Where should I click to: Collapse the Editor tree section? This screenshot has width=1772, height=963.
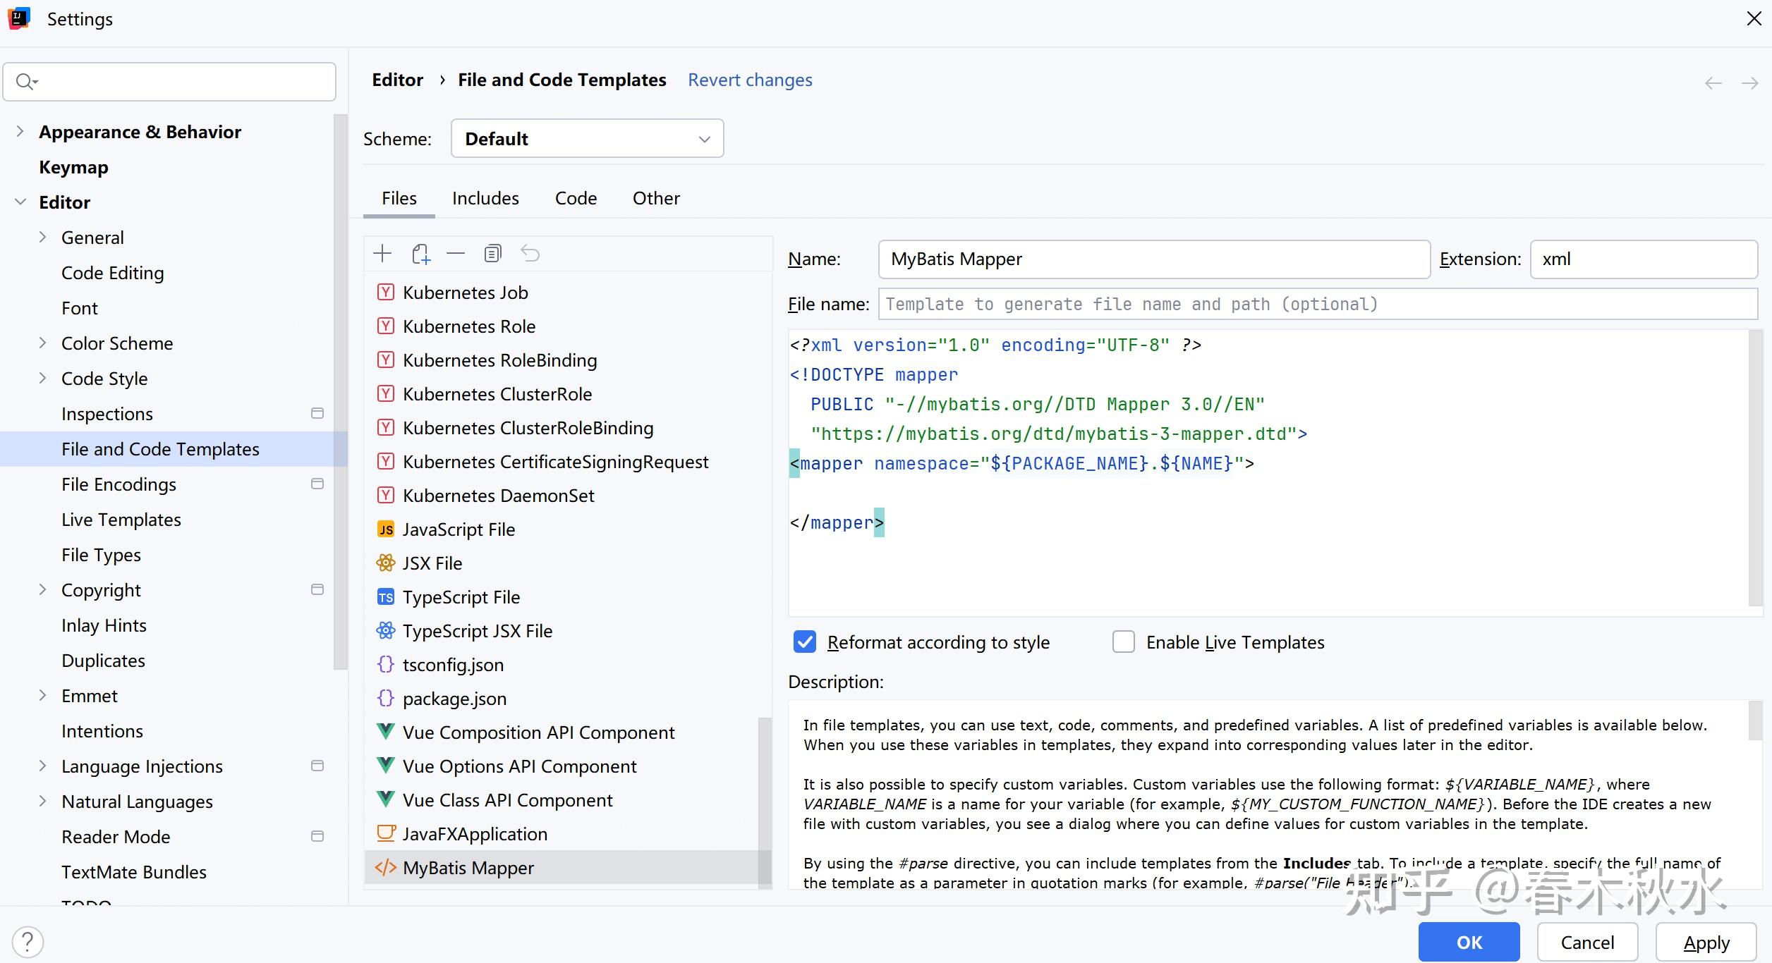(x=20, y=202)
